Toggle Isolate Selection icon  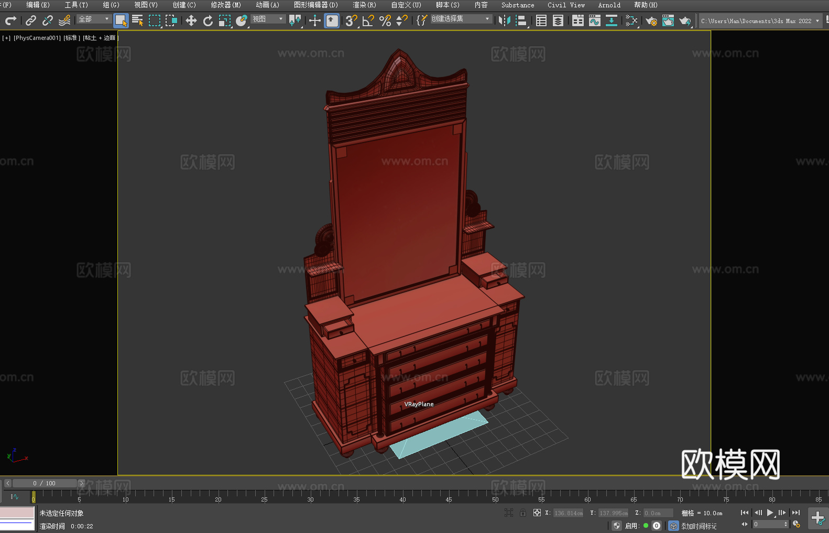pyautogui.click(x=508, y=513)
